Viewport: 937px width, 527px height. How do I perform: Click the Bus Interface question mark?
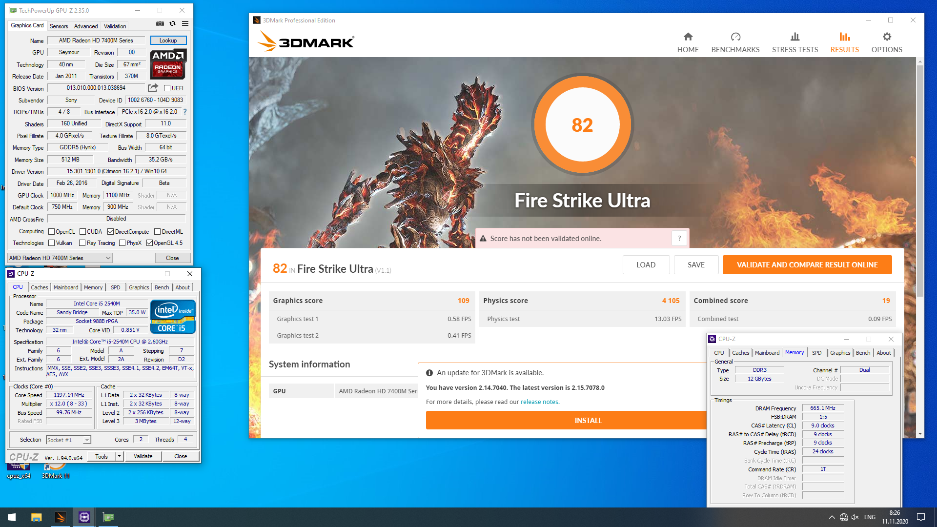[185, 112]
